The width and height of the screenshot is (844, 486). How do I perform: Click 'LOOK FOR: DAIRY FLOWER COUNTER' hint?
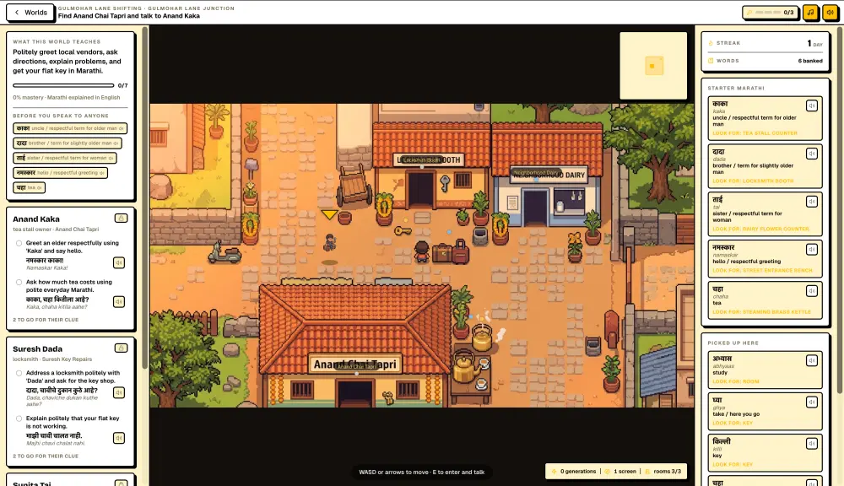point(760,229)
